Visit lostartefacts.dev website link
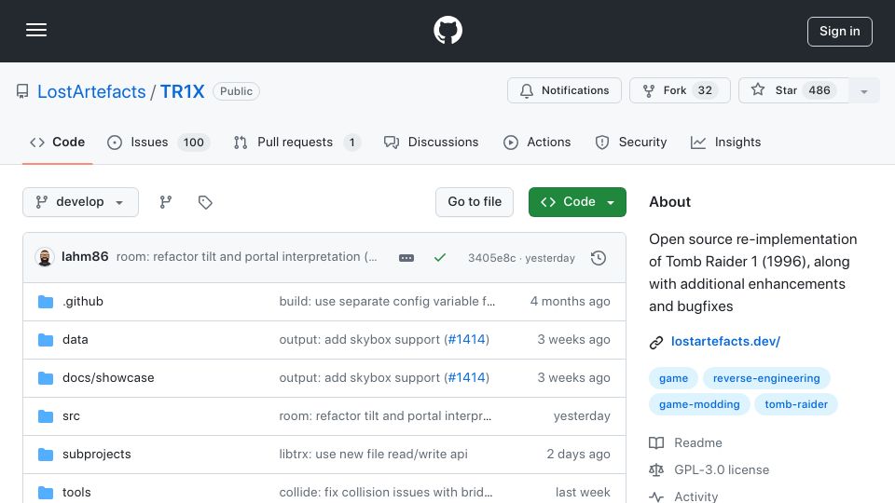Viewport: 895px width, 503px height. coord(725,341)
